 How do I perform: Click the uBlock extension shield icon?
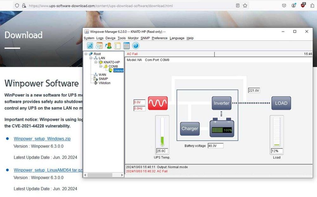pos(303,5)
